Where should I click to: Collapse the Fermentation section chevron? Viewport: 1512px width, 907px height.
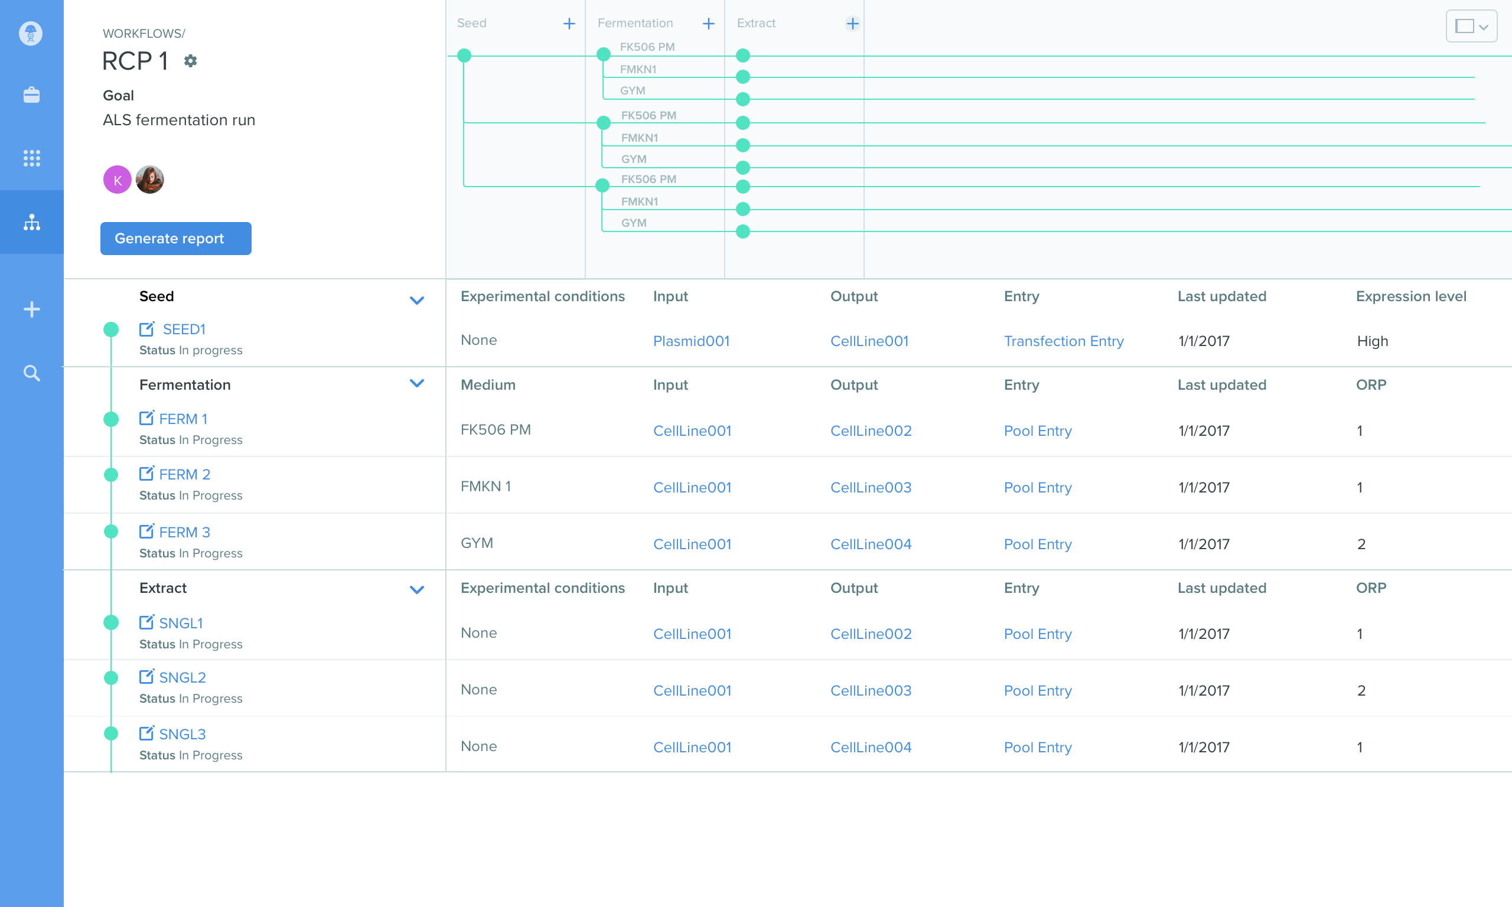pyautogui.click(x=417, y=384)
